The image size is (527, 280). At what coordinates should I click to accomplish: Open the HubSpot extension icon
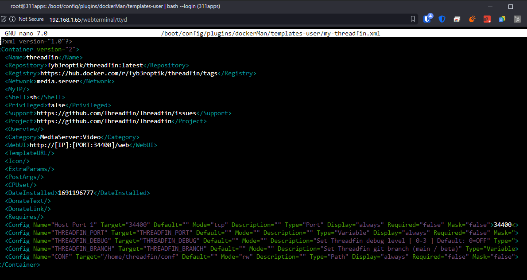[x=517, y=19]
